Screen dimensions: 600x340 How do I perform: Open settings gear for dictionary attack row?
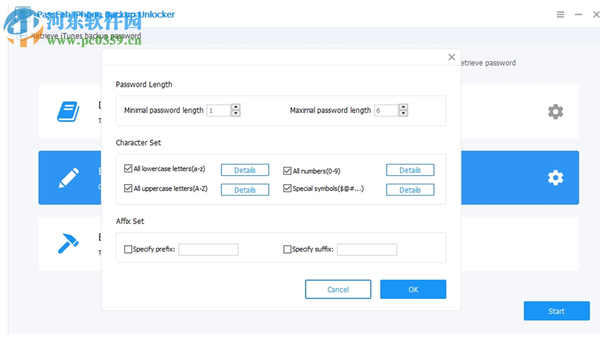[555, 112]
